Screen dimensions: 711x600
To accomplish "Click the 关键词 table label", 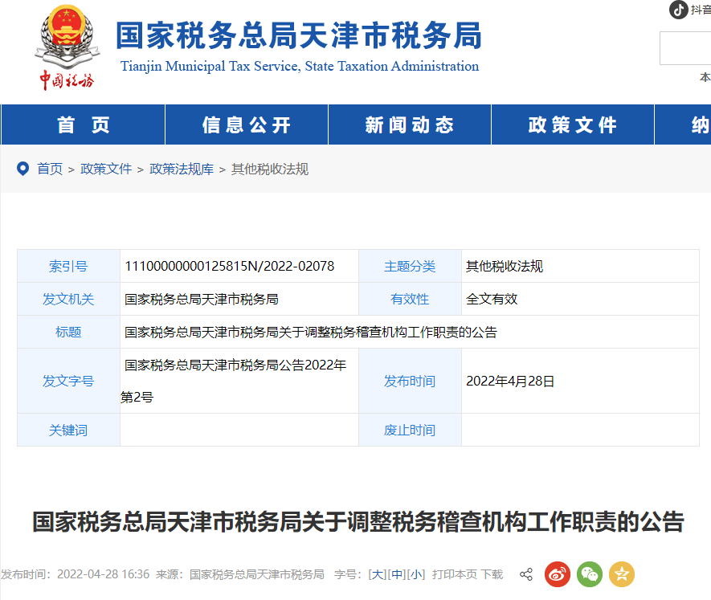I will [x=68, y=430].
